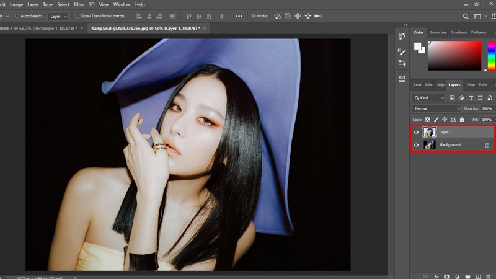This screenshot has height=279, width=496.
Task: Hide the Background layer eye icon
Action: point(416,145)
